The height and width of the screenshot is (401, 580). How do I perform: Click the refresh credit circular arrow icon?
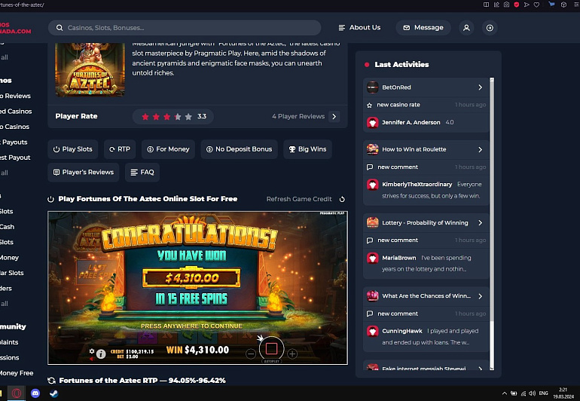point(342,199)
